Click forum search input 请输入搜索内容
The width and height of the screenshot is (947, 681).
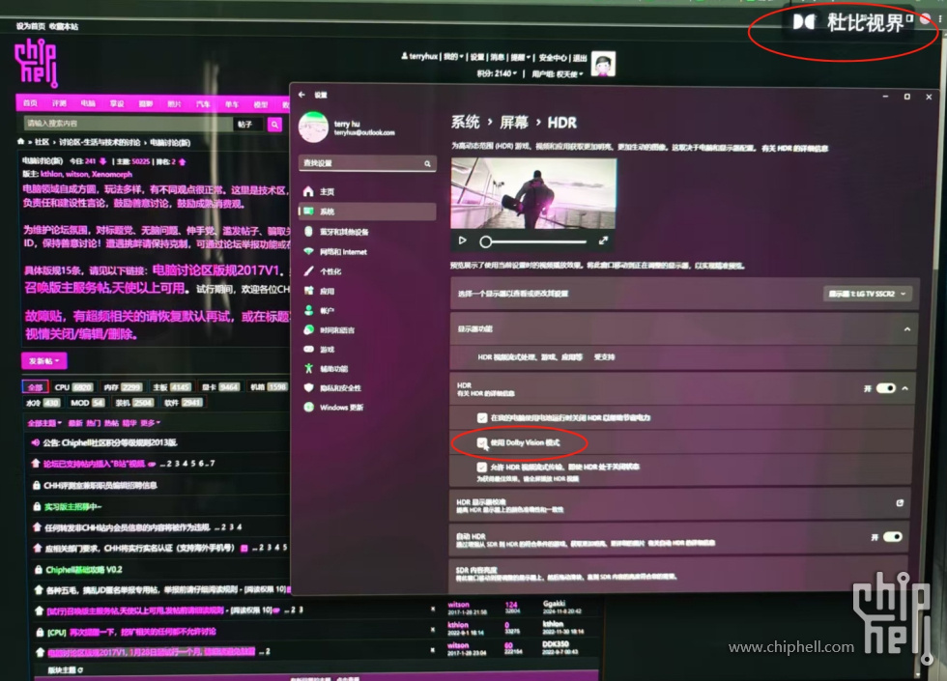[128, 124]
